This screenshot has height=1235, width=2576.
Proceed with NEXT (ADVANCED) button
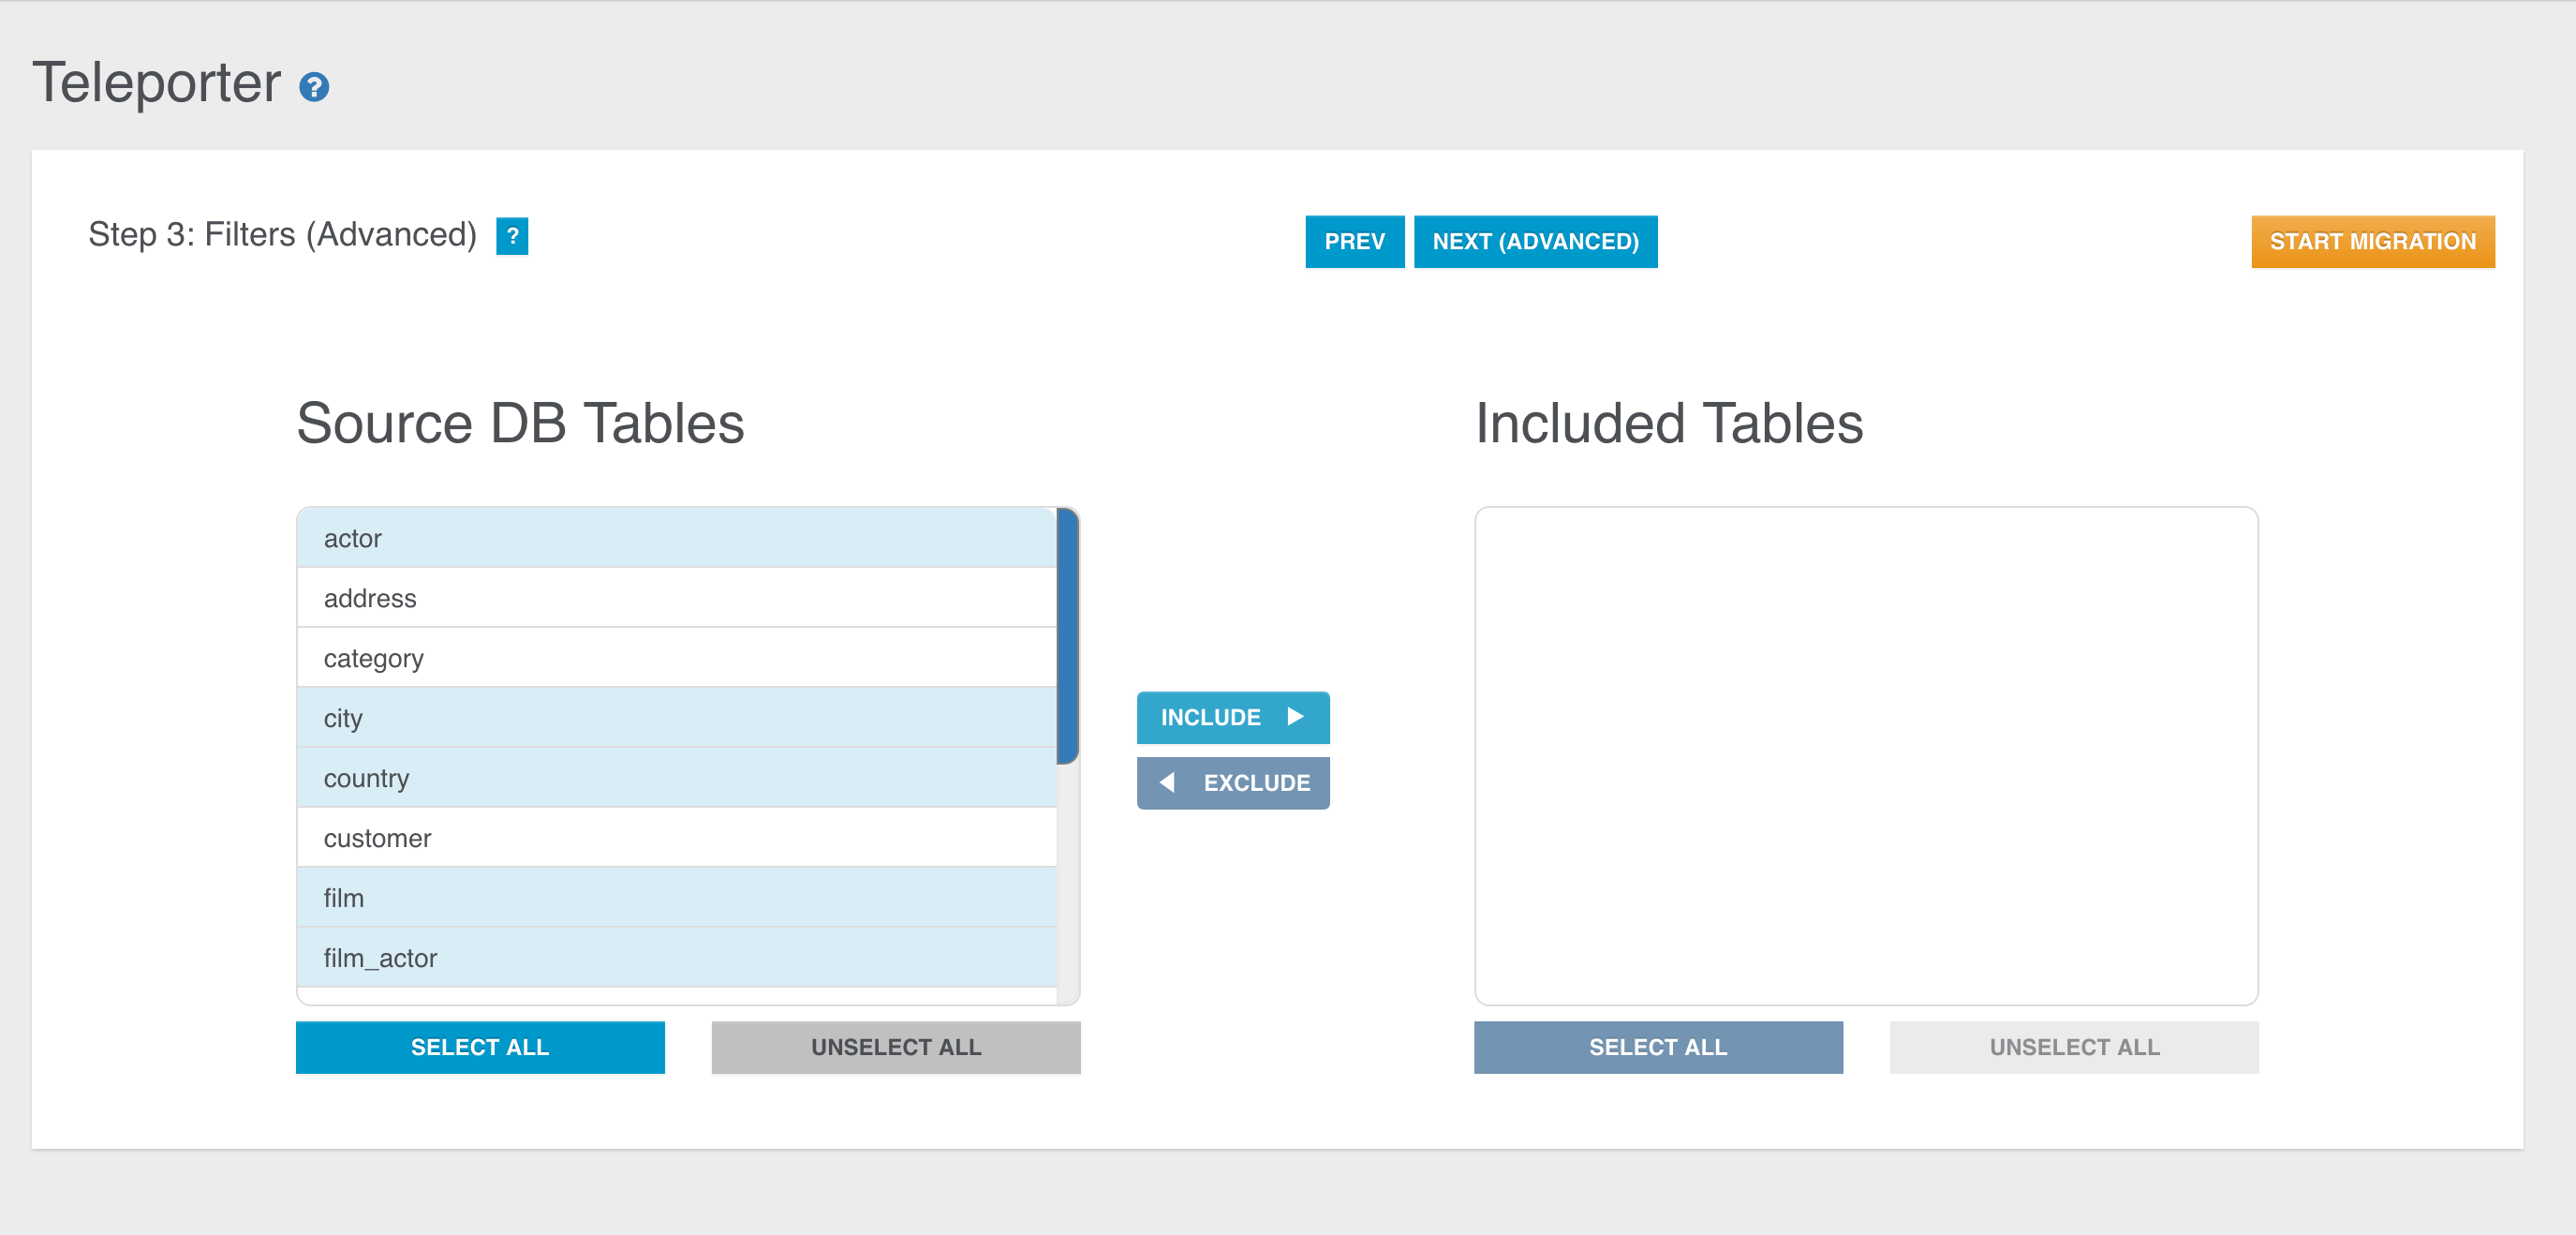click(1535, 242)
